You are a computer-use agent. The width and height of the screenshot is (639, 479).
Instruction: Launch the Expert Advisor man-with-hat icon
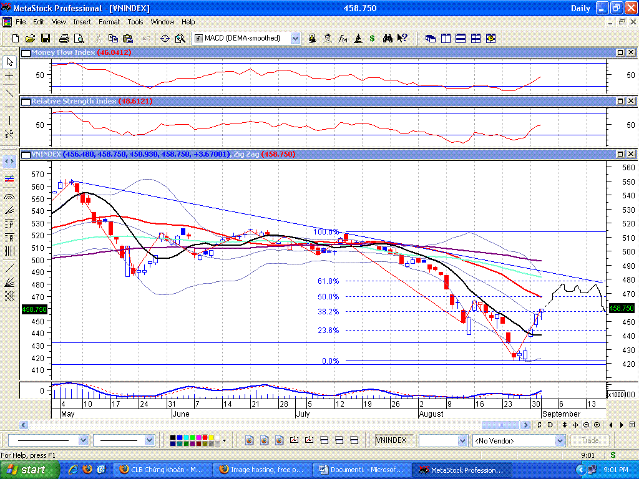point(328,38)
